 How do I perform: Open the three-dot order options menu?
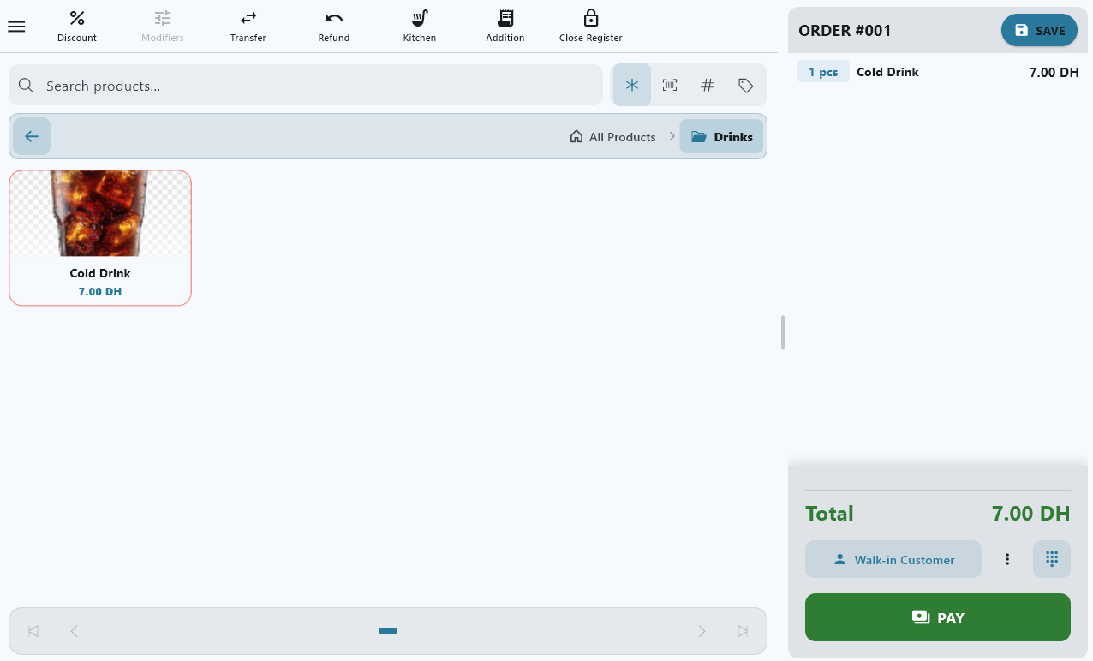tap(1007, 559)
